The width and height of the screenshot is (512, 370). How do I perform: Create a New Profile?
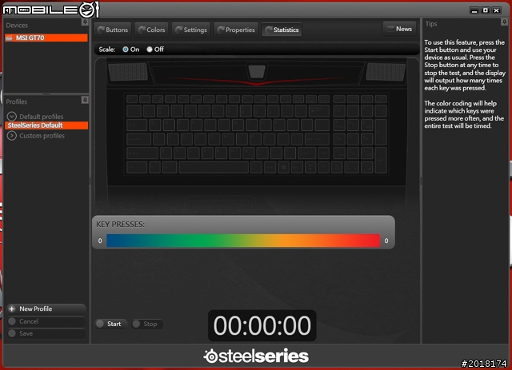46,309
